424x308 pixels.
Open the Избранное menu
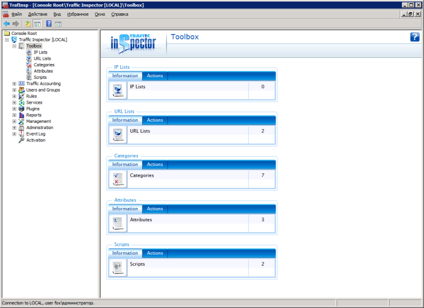(78, 14)
